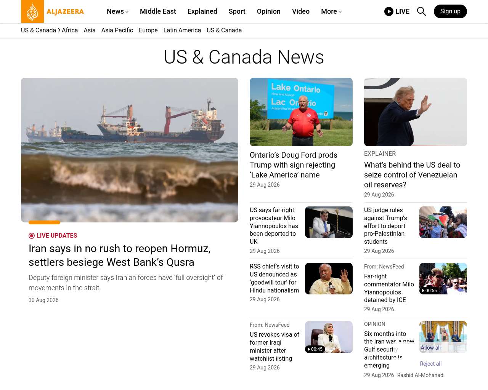
Task: Click the OPINION label
Action: coord(375,324)
